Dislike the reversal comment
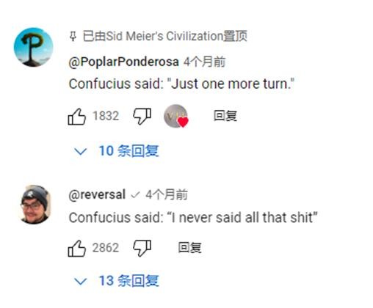This screenshot has width=373, height=308. coord(142,248)
